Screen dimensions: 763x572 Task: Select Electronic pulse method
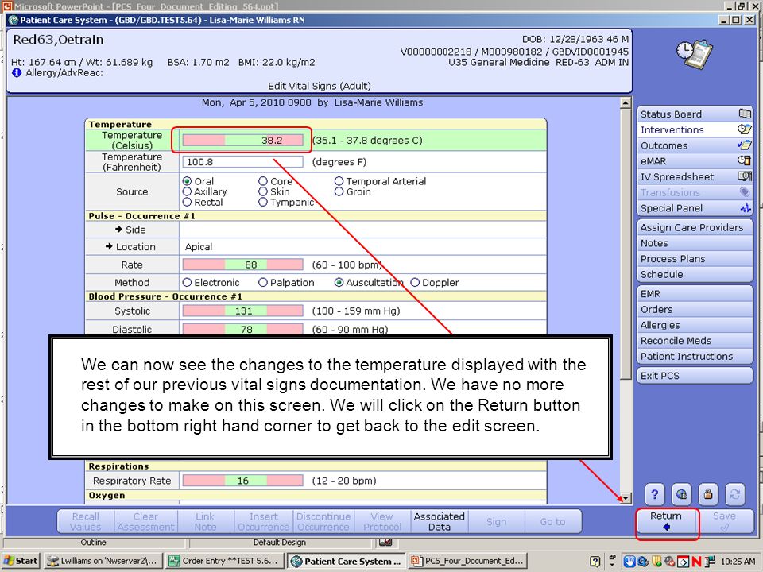click(x=188, y=282)
